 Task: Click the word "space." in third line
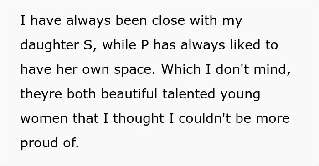(134, 70)
